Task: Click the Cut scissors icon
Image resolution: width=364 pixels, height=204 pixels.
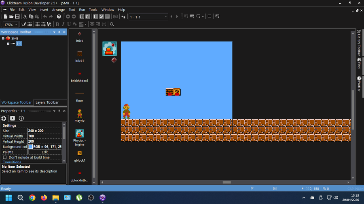Action: point(25,17)
